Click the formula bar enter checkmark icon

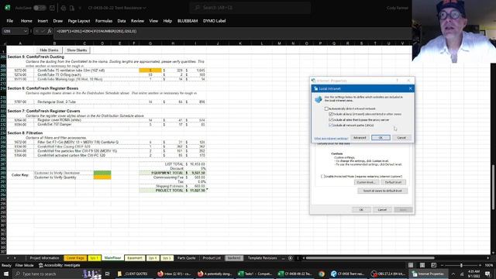click(43, 31)
